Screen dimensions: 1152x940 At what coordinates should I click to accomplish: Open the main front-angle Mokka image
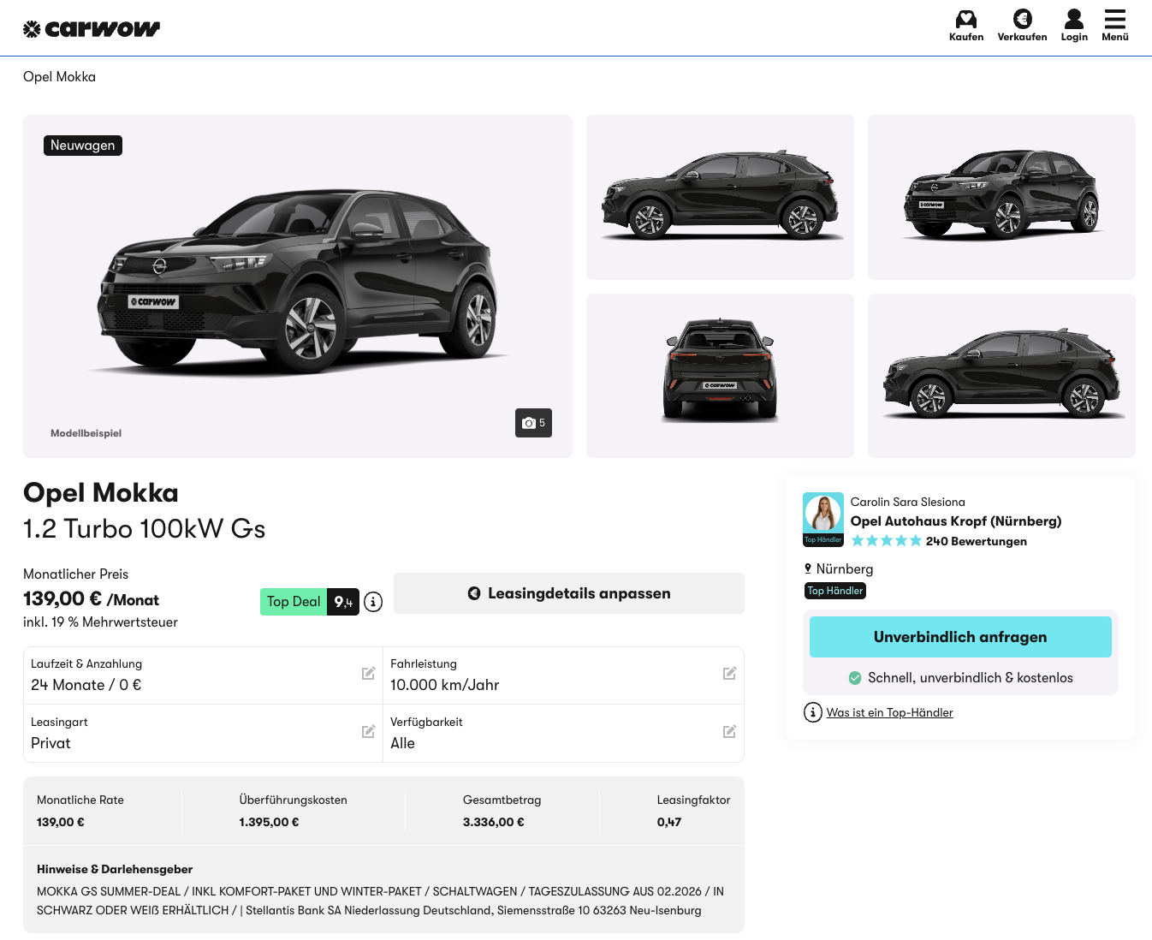(x=298, y=286)
